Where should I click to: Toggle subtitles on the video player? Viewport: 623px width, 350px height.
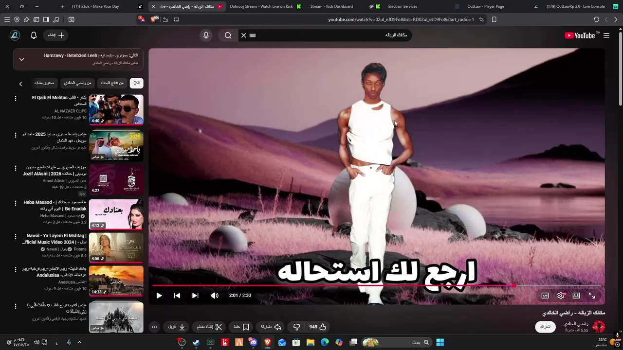(545, 296)
